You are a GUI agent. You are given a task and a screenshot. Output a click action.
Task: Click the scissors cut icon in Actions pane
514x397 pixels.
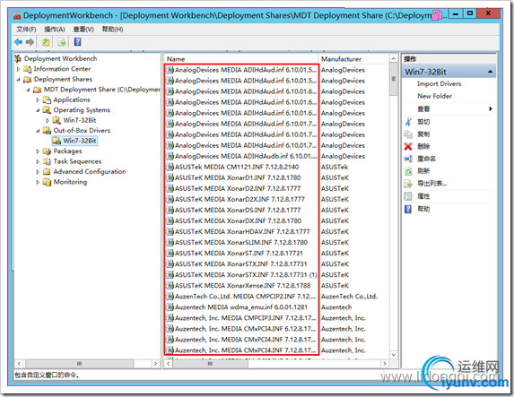pyautogui.click(x=408, y=122)
